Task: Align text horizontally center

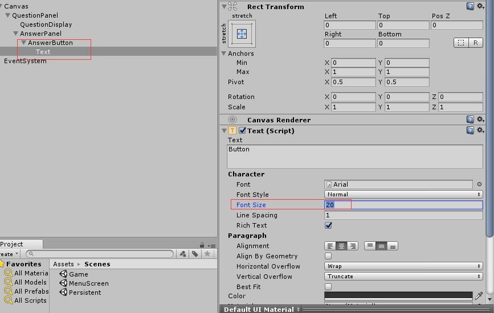Action: coord(341,246)
